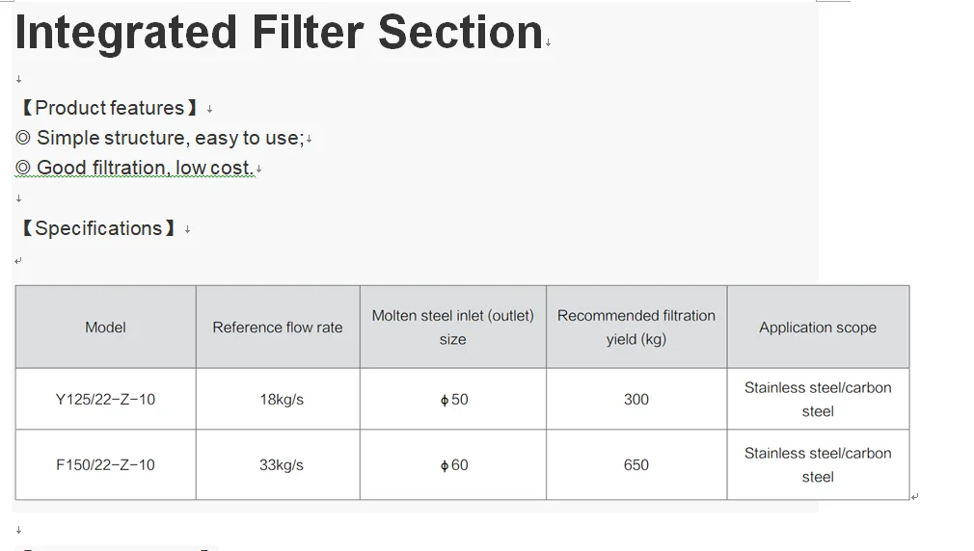The width and height of the screenshot is (974, 551).
Task: Place cursor in the '18kg/s' cell
Action: 281,399
